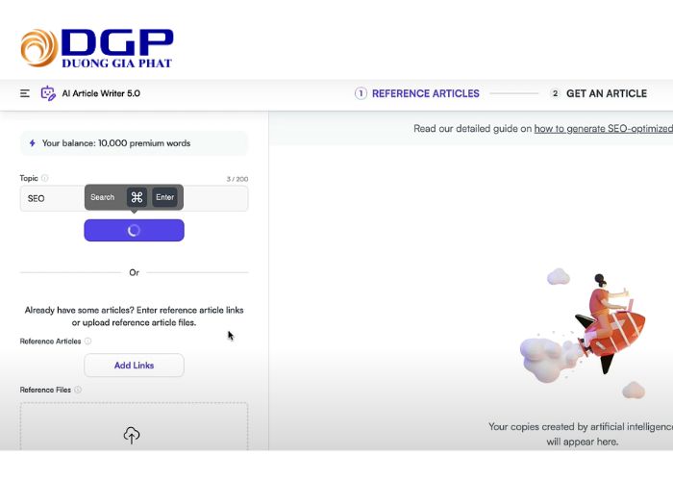Click the step 1 circle number icon
The width and height of the screenshot is (673, 481).
click(x=361, y=93)
